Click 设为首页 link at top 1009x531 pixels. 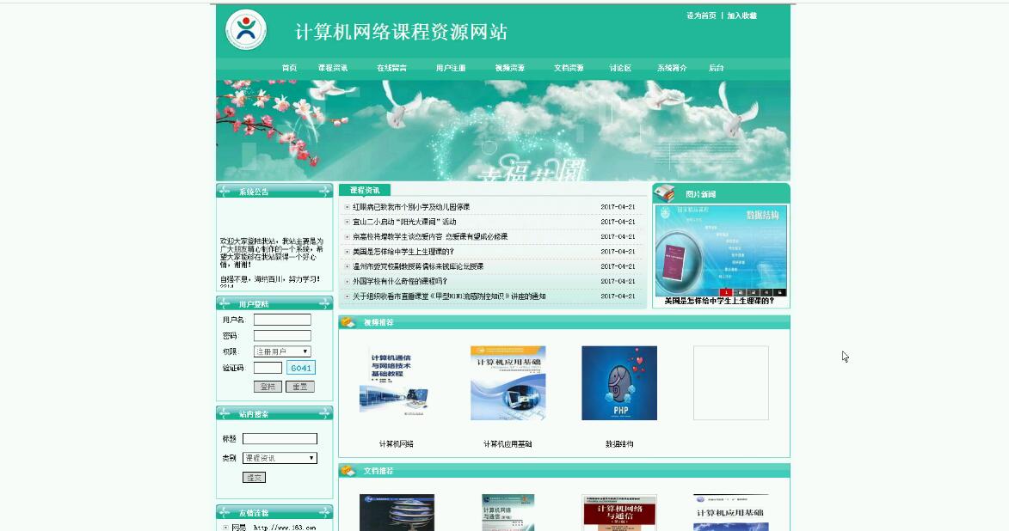pyautogui.click(x=701, y=15)
